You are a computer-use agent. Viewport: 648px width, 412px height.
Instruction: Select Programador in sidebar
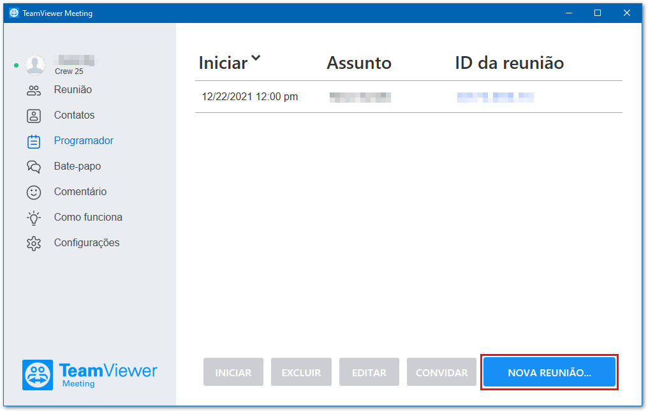click(84, 141)
